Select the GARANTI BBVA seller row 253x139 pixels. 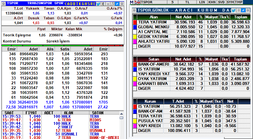tap(192, 84)
